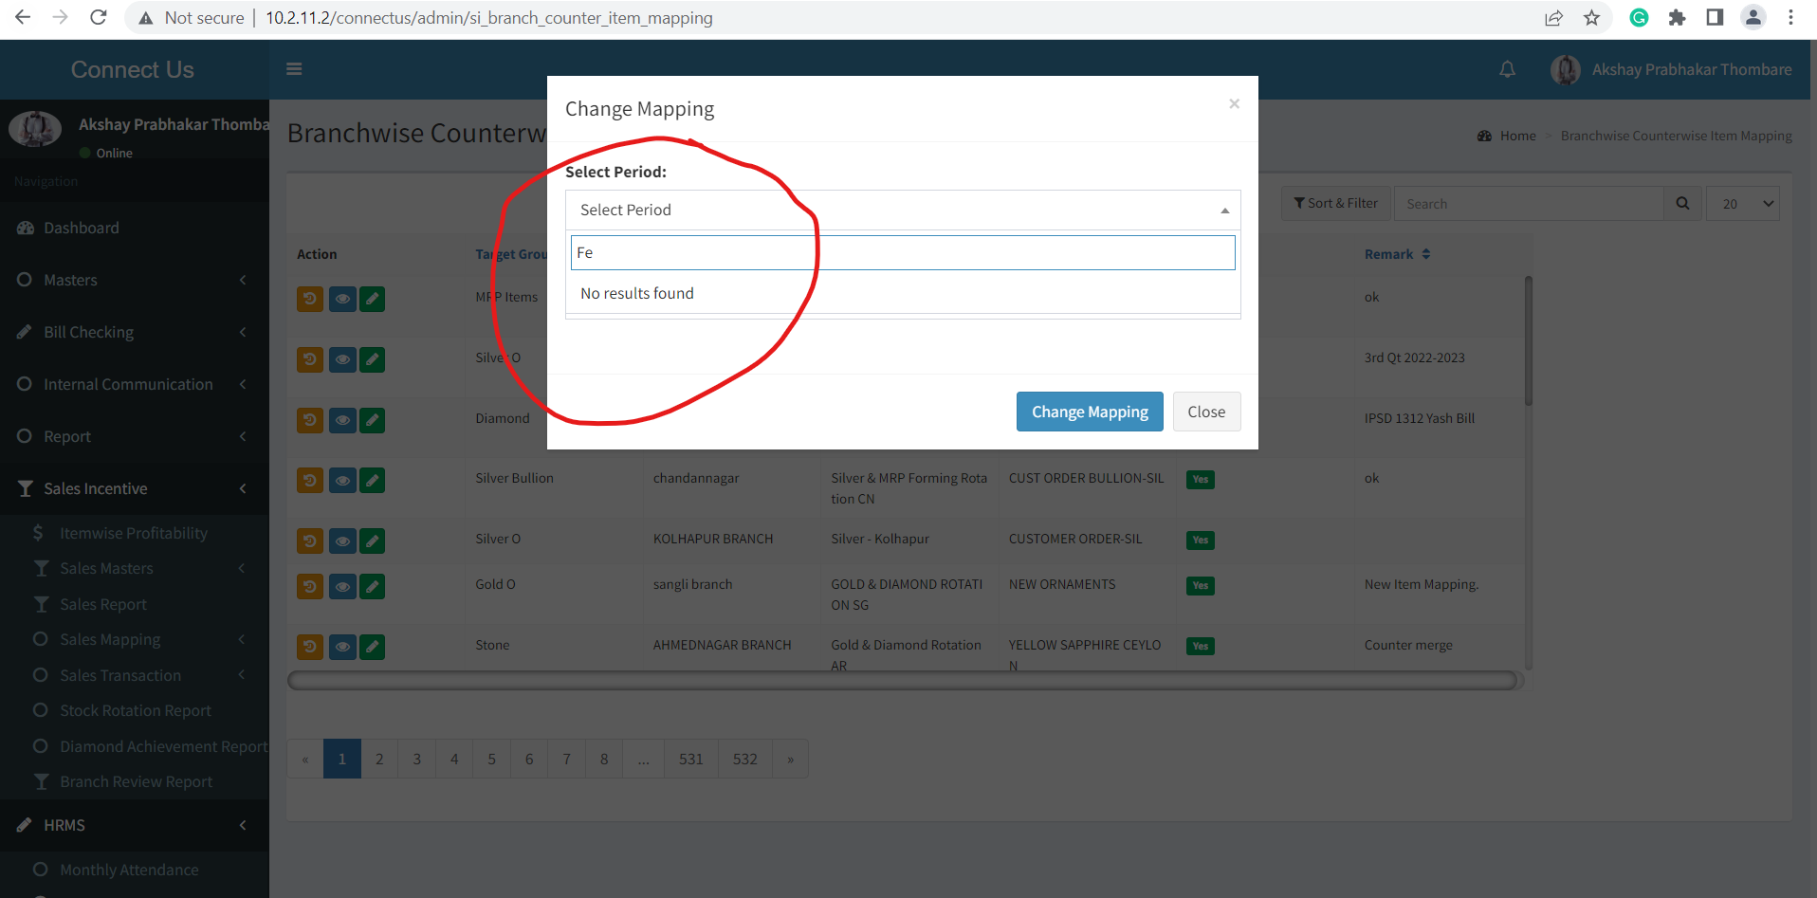1817x898 pixels.
Task: Click next page arrow in pagination
Action: (x=790, y=759)
